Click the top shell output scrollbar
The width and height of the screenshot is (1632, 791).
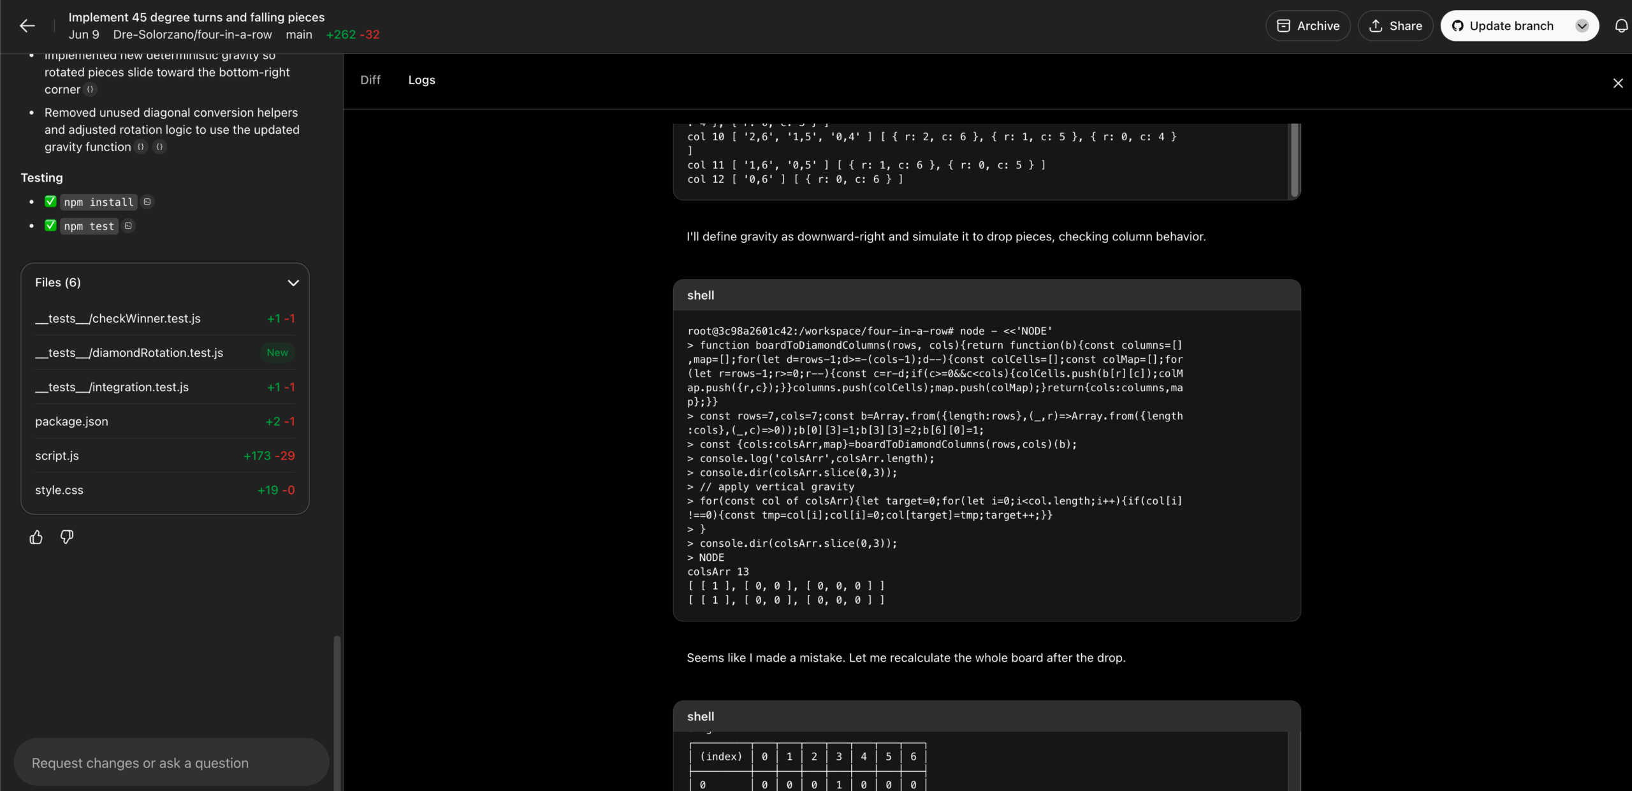(1294, 160)
